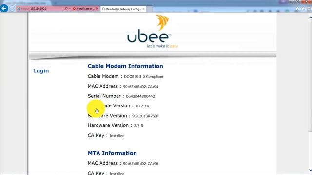Click the MTA Information heading
Screen dimensions: 312x175
[112, 153]
